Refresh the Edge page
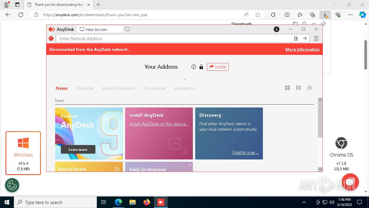The image size is (369, 208). coord(21,15)
